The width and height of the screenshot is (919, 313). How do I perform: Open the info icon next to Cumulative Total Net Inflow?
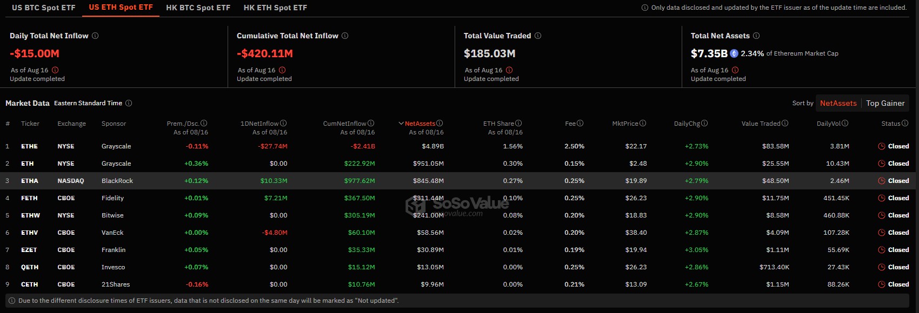coord(345,36)
